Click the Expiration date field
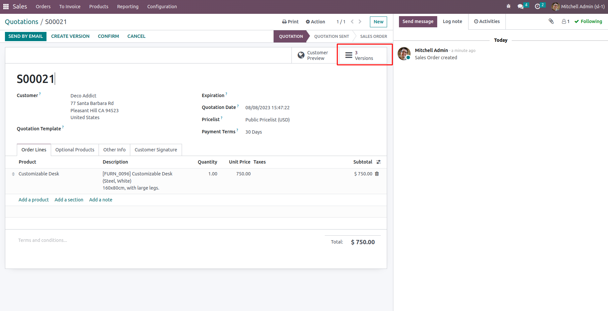The width and height of the screenshot is (608, 311). click(310, 95)
